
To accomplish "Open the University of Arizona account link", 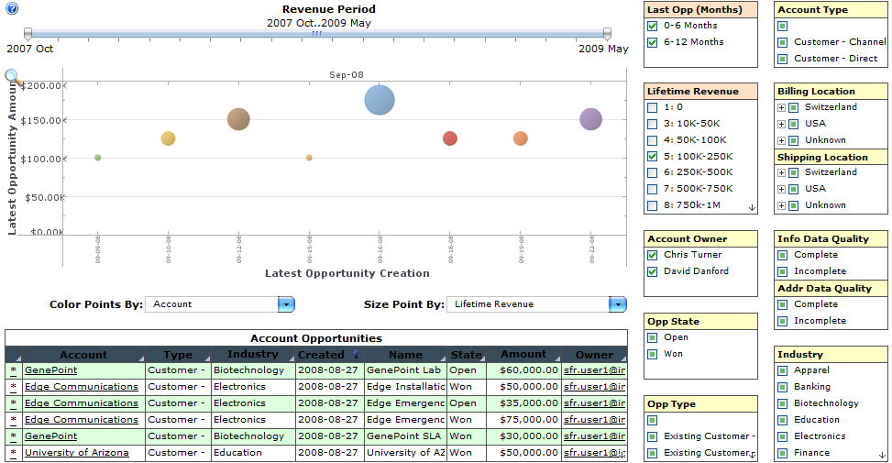I will click(77, 453).
